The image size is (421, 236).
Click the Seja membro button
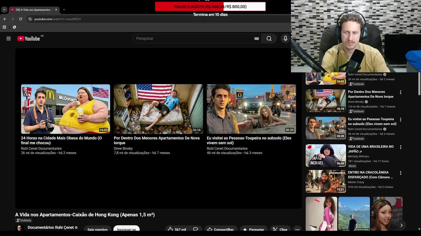tap(97, 229)
